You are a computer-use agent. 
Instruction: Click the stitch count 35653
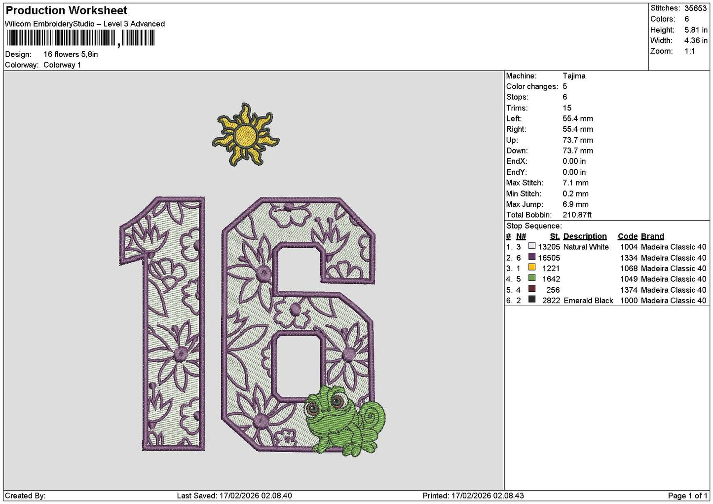pos(696,8)
